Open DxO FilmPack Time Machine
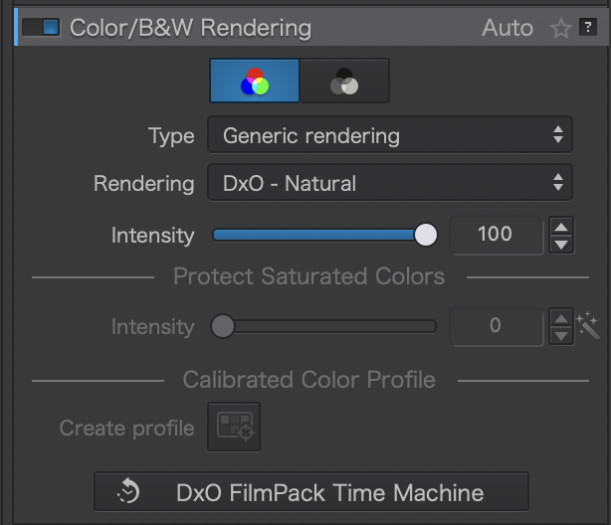This screenshot has width=611, height=525. point(310,492)
